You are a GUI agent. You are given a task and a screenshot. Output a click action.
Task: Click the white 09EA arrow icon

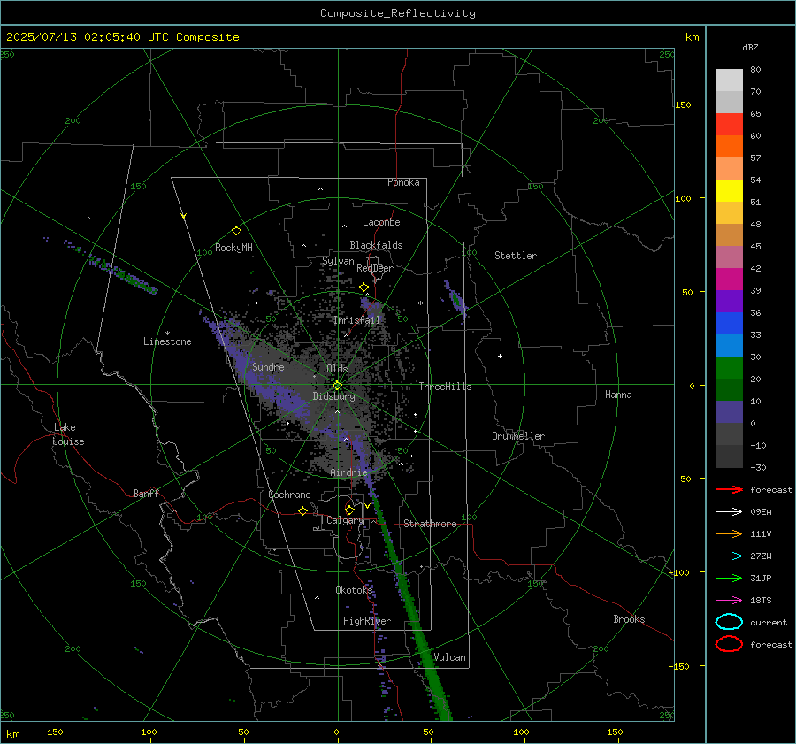pyautogui.click(x=729, y=512)
